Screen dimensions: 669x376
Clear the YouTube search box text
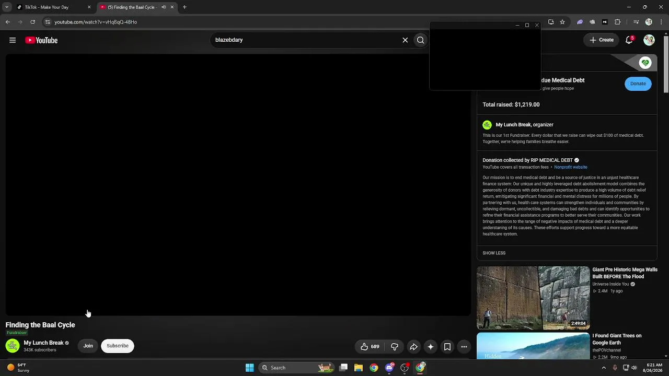click(405, 40)
